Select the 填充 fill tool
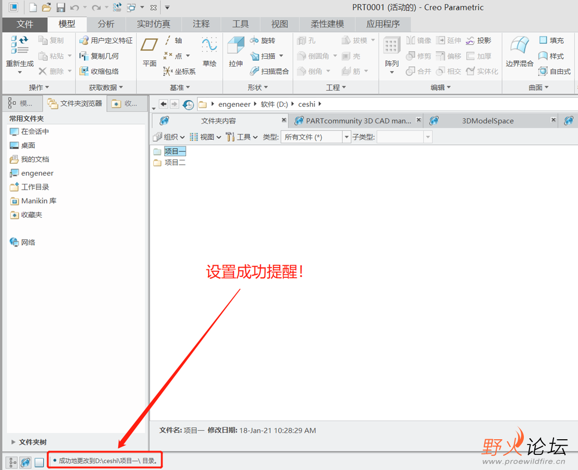 coord(551,40)
